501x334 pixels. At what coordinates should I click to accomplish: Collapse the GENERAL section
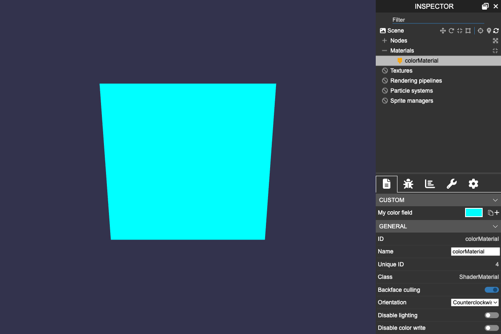click(x=495, y=226)
